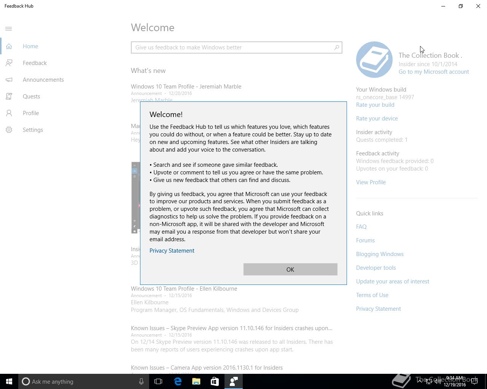Viewport: 487px width, 389px height.
Task: Open Camera App known issues announcement
Action: coord(207,368)
